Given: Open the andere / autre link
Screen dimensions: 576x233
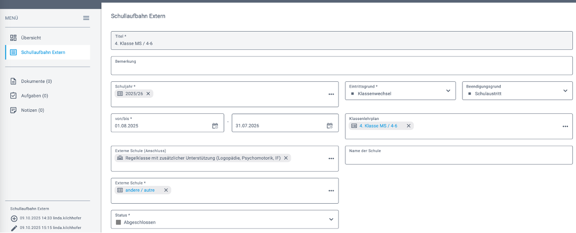Looking at the screenshot, I should (140, 190).
